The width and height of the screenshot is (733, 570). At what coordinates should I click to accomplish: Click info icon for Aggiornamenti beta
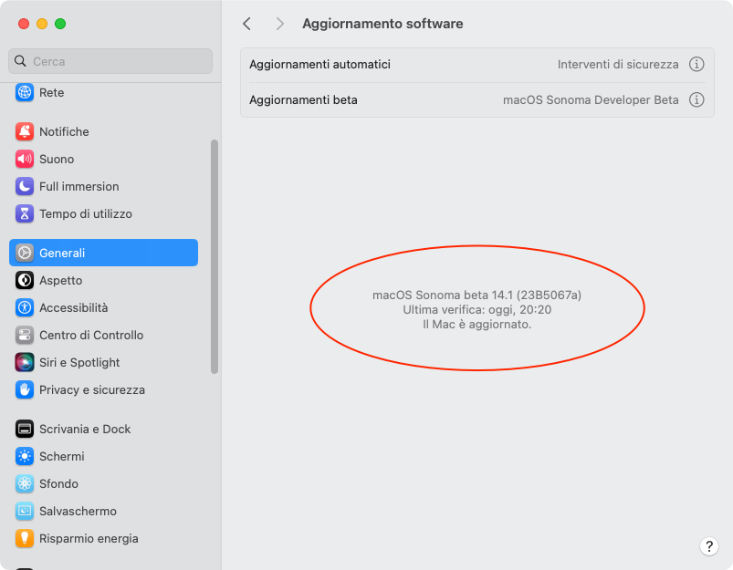point(696,99)
